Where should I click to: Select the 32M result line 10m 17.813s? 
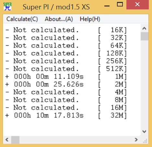pos(66,115)
